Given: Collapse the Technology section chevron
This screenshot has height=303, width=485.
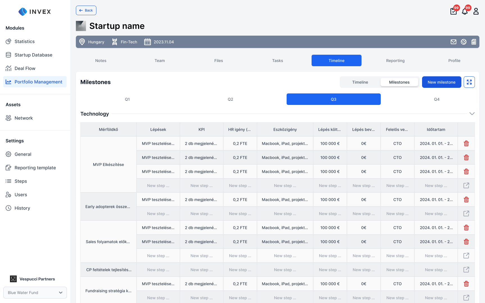Looking at the screenshot, I should [x=472, y=114].
